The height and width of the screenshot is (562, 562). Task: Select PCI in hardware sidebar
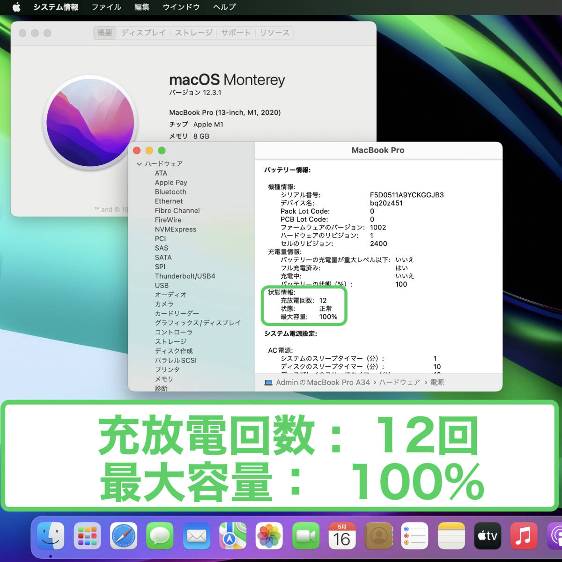click(x=161, y=239)
